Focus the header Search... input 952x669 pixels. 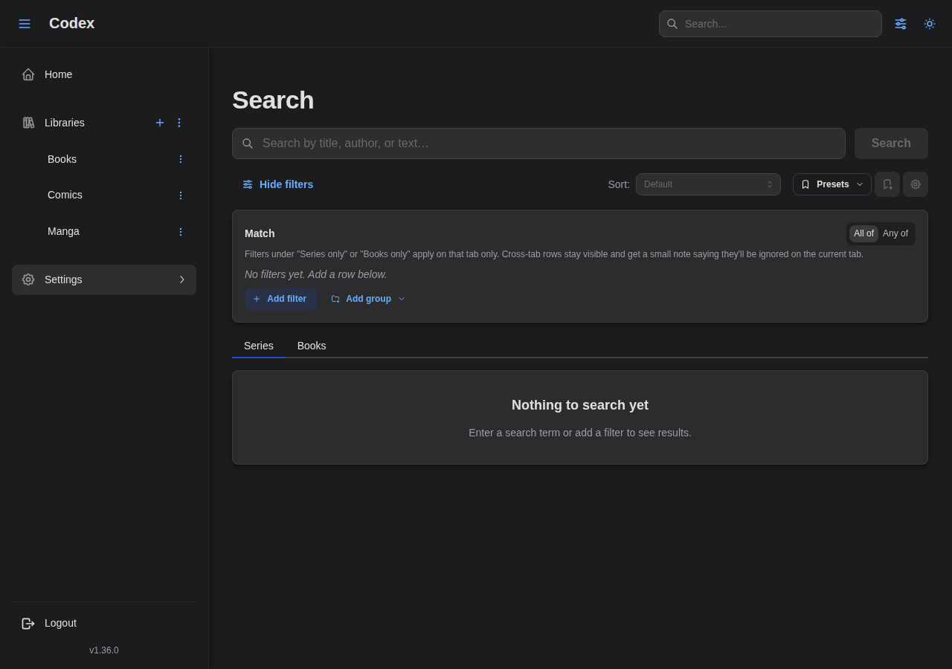pos(771,24)
